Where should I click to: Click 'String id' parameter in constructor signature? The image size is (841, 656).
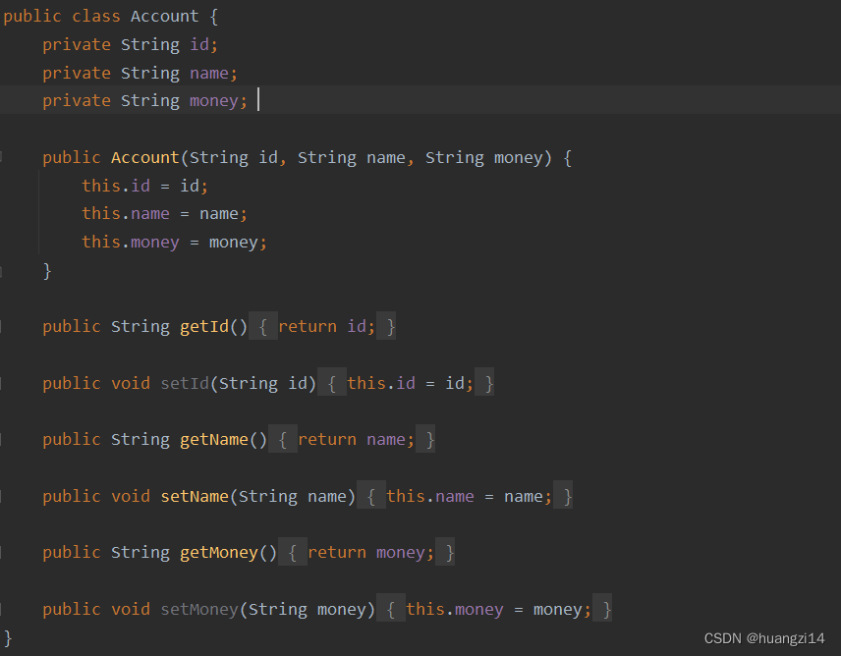[234, 157]
